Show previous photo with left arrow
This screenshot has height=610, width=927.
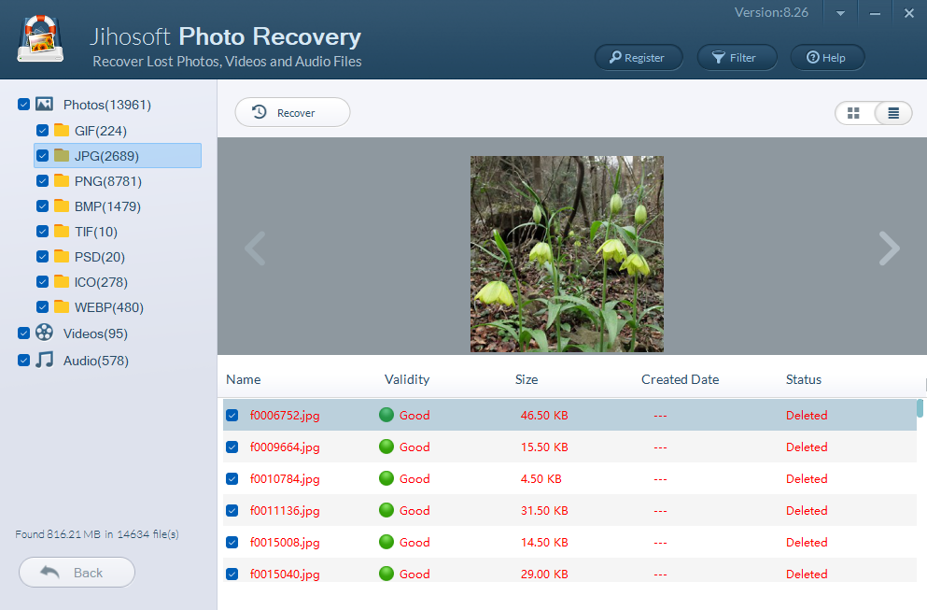tap(256, 248)
